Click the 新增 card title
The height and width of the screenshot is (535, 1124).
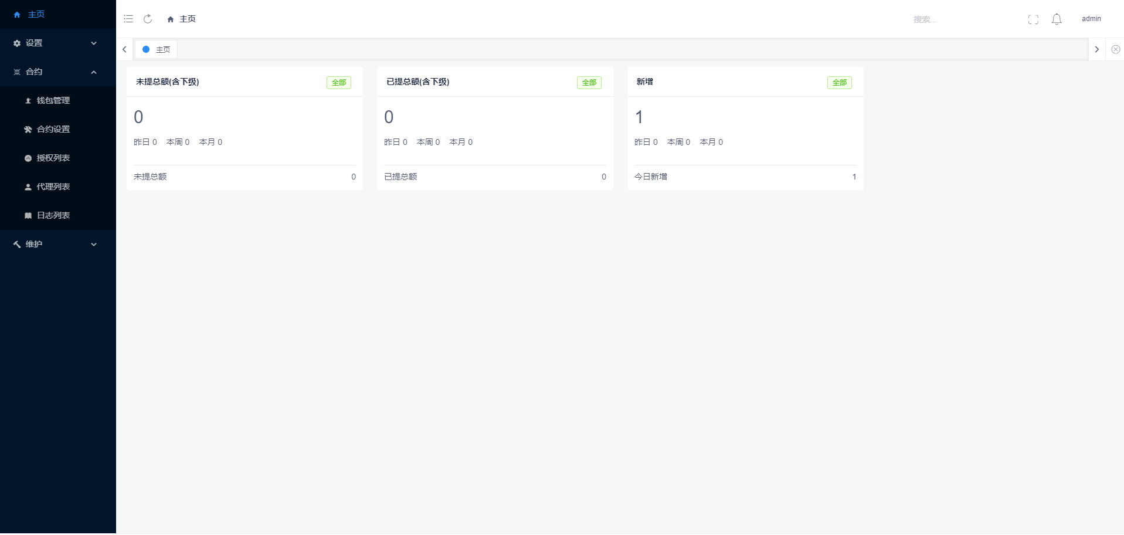tap(645, 82)
